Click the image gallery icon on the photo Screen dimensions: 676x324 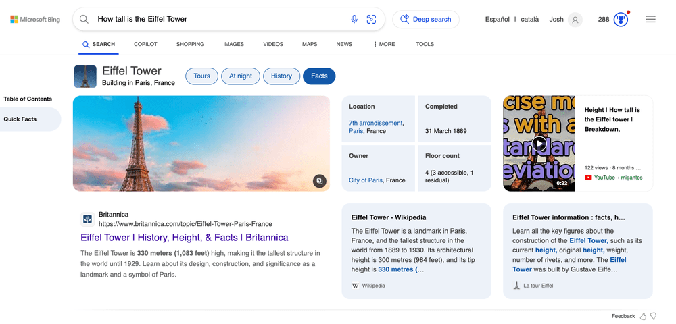[320, 181]
